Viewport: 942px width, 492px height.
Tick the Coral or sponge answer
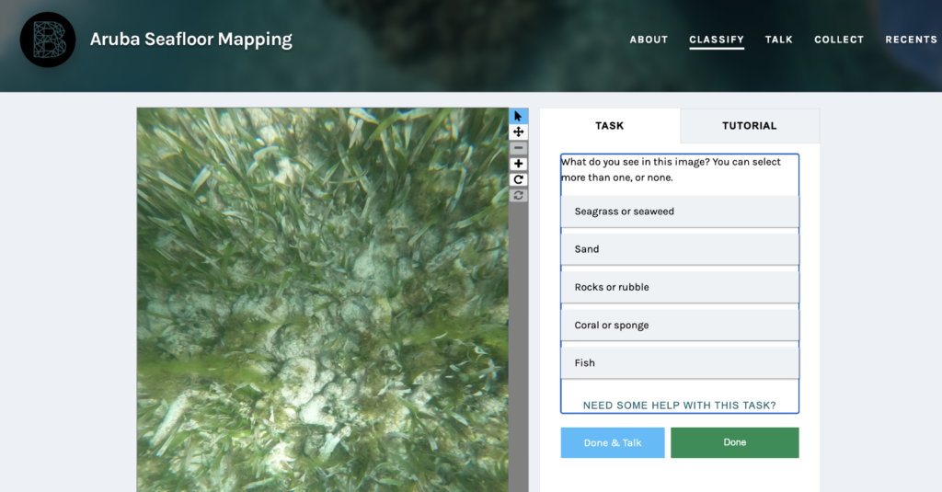680,325
